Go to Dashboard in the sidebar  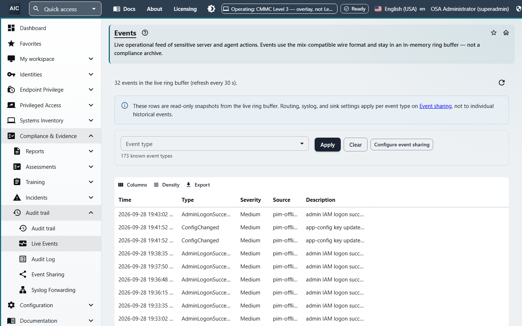tap(51, 28)
